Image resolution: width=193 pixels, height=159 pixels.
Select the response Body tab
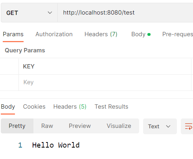(x=8, y=107)
